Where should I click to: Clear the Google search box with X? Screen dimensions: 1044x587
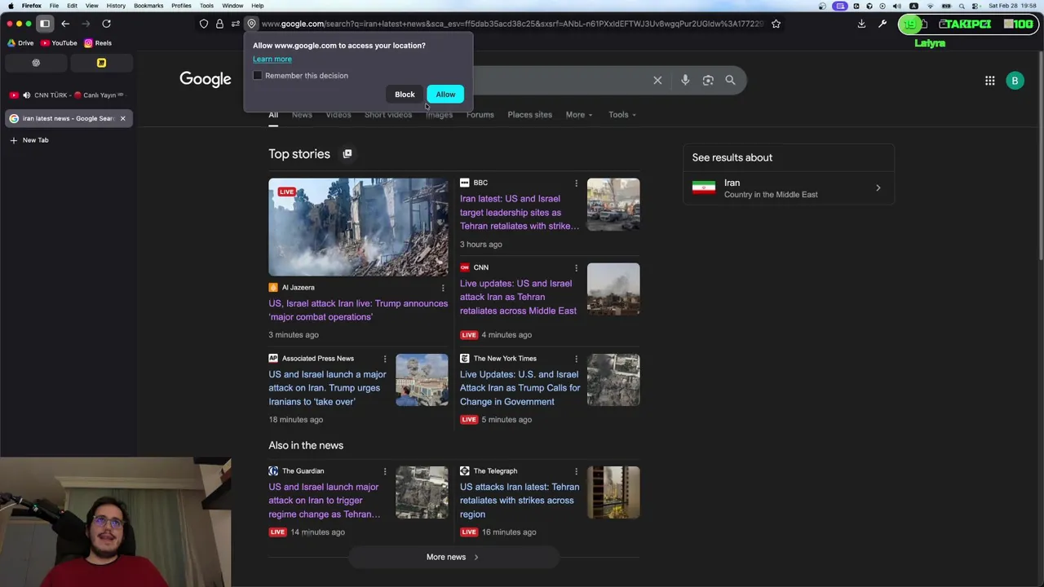(657, 80)
